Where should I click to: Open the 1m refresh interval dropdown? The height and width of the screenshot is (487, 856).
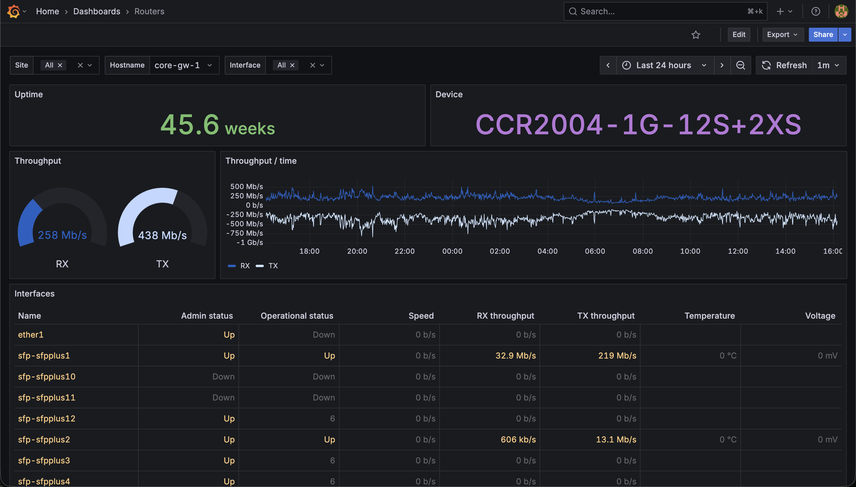click(x=829, y=65)
